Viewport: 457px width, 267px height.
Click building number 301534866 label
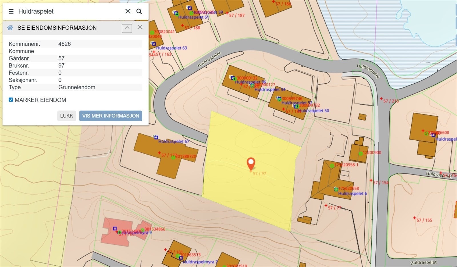click(x=155, y=229)
